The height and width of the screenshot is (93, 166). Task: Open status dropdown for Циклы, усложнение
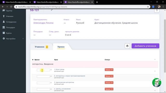(109, 89)
